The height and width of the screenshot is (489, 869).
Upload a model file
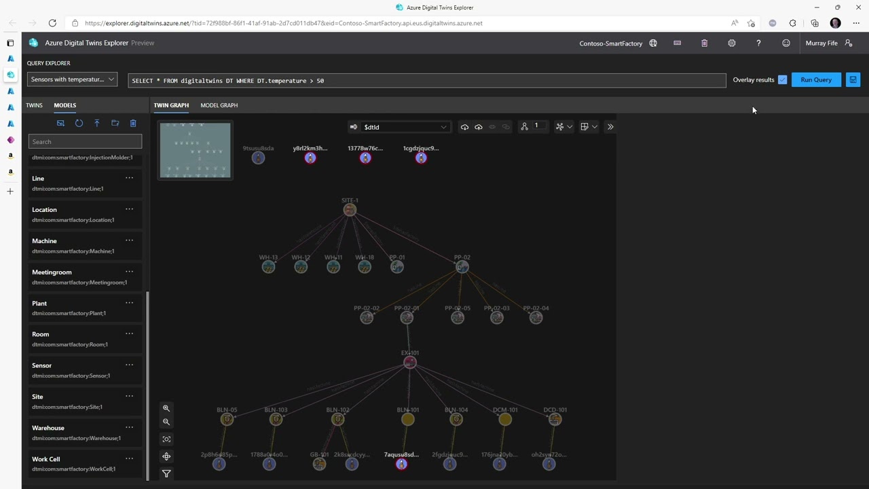(97, 123)
